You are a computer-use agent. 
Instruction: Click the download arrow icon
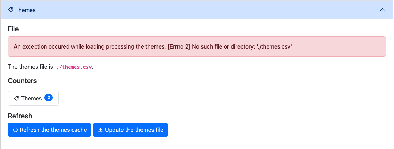100,130
